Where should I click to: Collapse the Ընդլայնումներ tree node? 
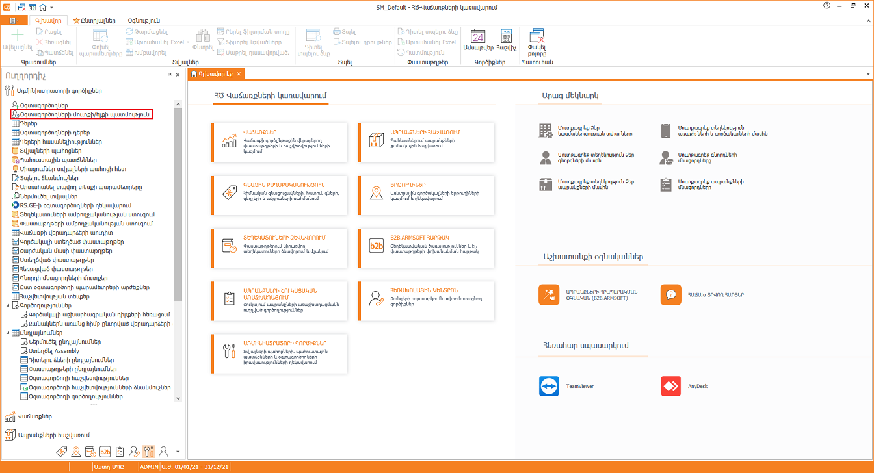(8, 333)
